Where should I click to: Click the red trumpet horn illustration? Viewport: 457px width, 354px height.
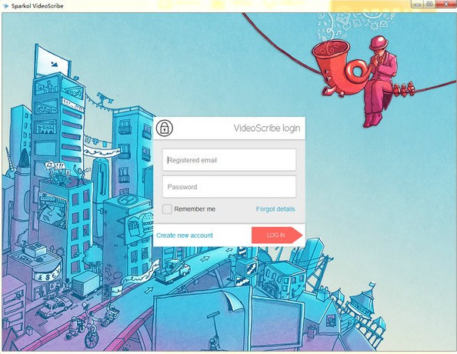tap(339, 68)
